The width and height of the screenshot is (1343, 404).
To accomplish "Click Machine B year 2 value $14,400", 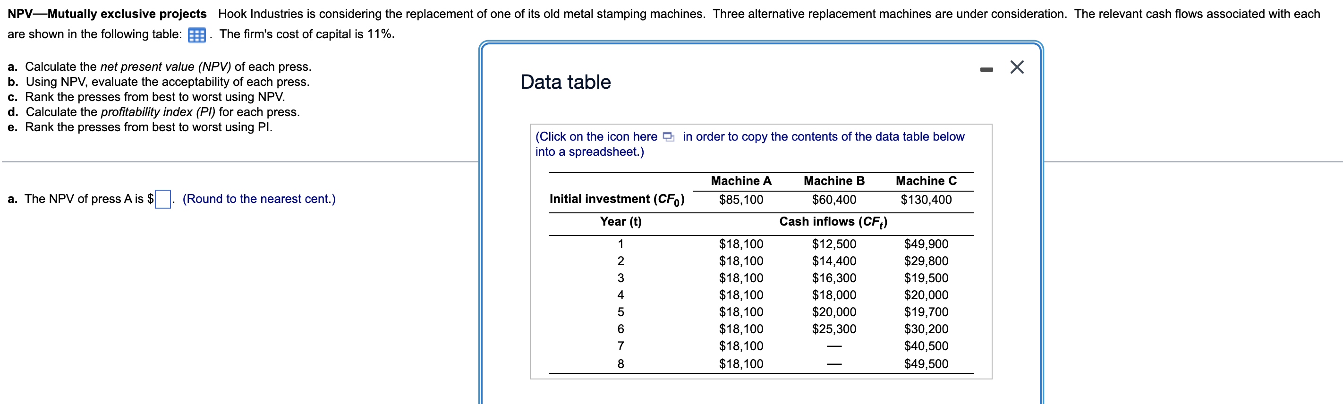I will [x=833, y=261].
